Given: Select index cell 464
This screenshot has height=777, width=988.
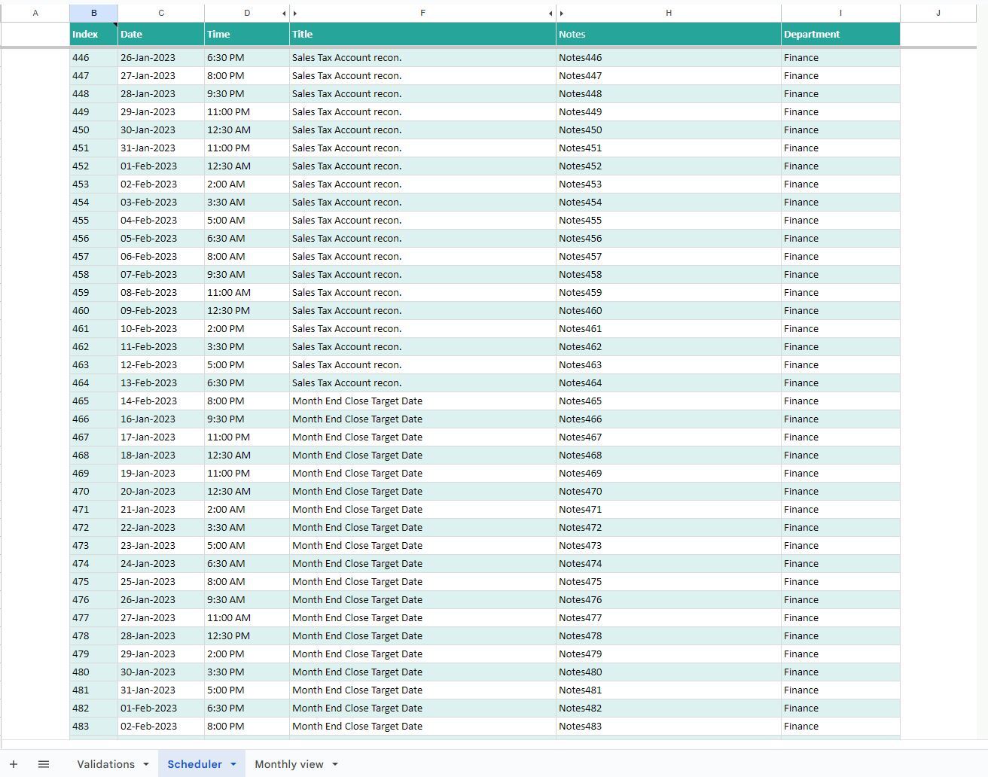Looking at the screenshot, I should (93, 383).
